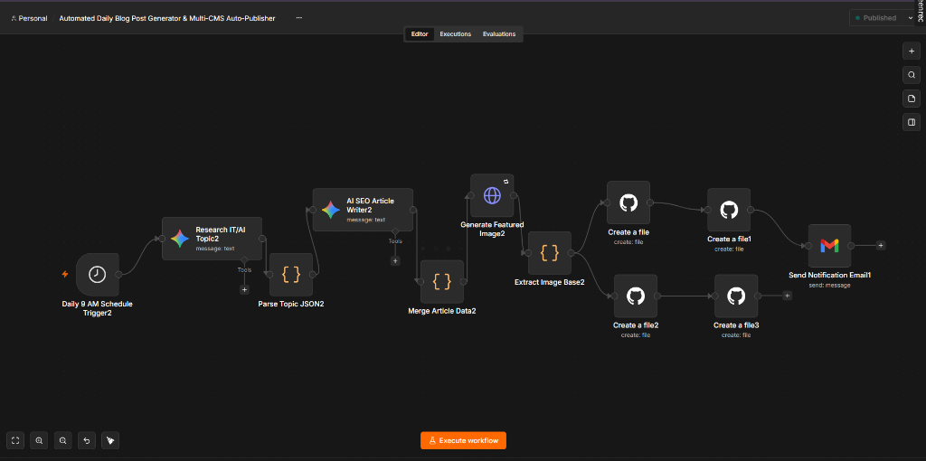Image resolution: width=926 pixels, height=461 pixels.
Task: Click the output connector of Extract Image Base2
Action: 572,252
